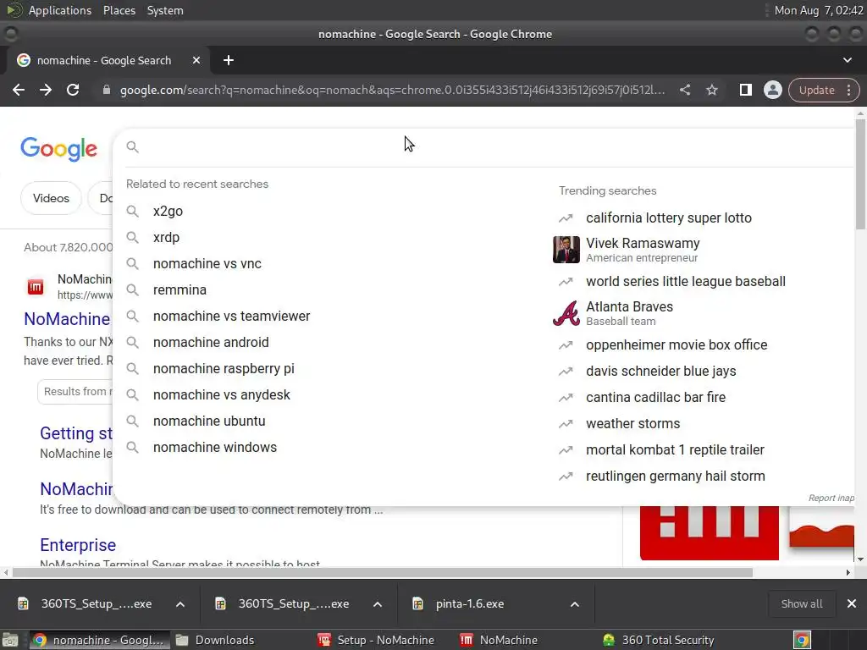867x650 pixels.
Task: Open the Places menu
Action: pyautogui.click(x=119, y=10)
